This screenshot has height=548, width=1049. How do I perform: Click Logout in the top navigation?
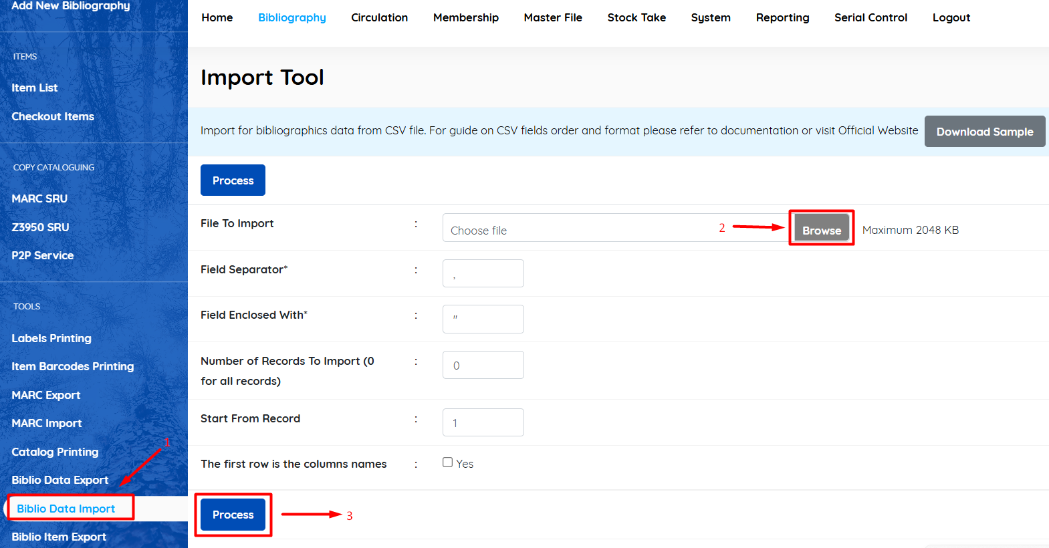(x=951, y=17)
